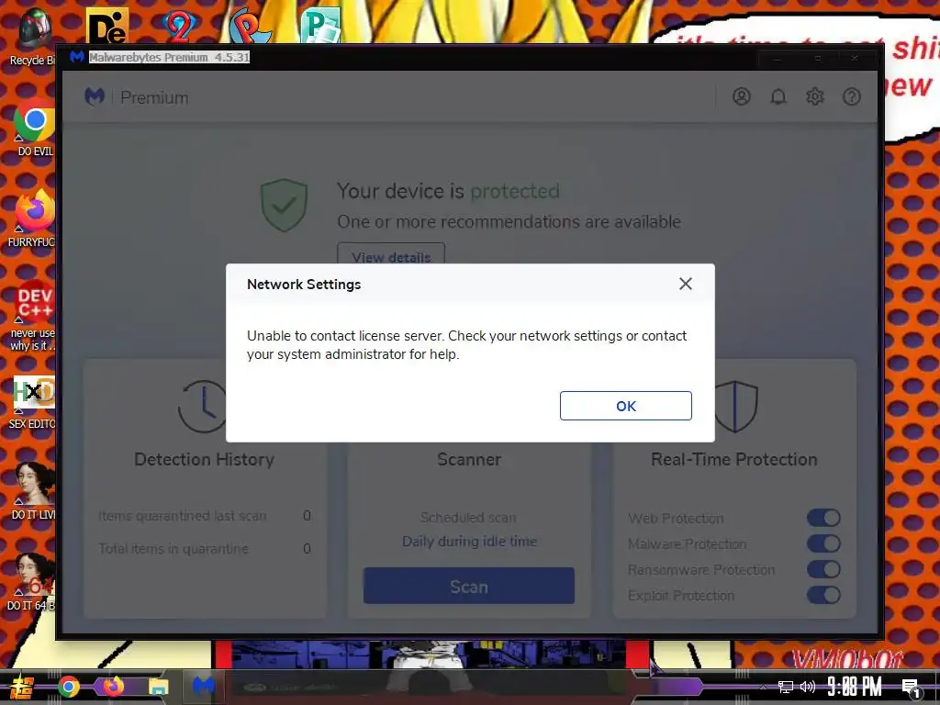Screen dimensions: 940x705
Task: Open the DO IT 64 desktop shortcut
Action: [x=32, y=582]
